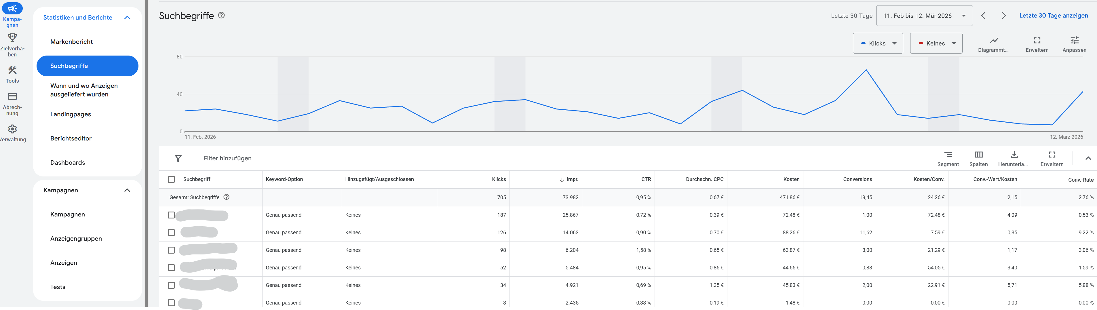Check the select-all checkbox in table header
Viewport: 1097px width, 310px height.
172,179
